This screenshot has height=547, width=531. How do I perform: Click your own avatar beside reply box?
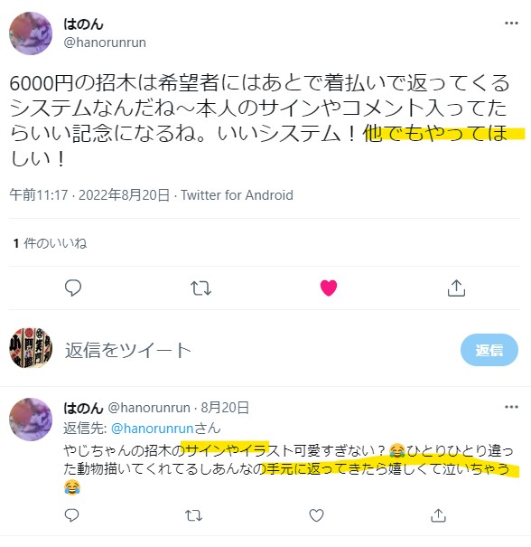[31, 348]
